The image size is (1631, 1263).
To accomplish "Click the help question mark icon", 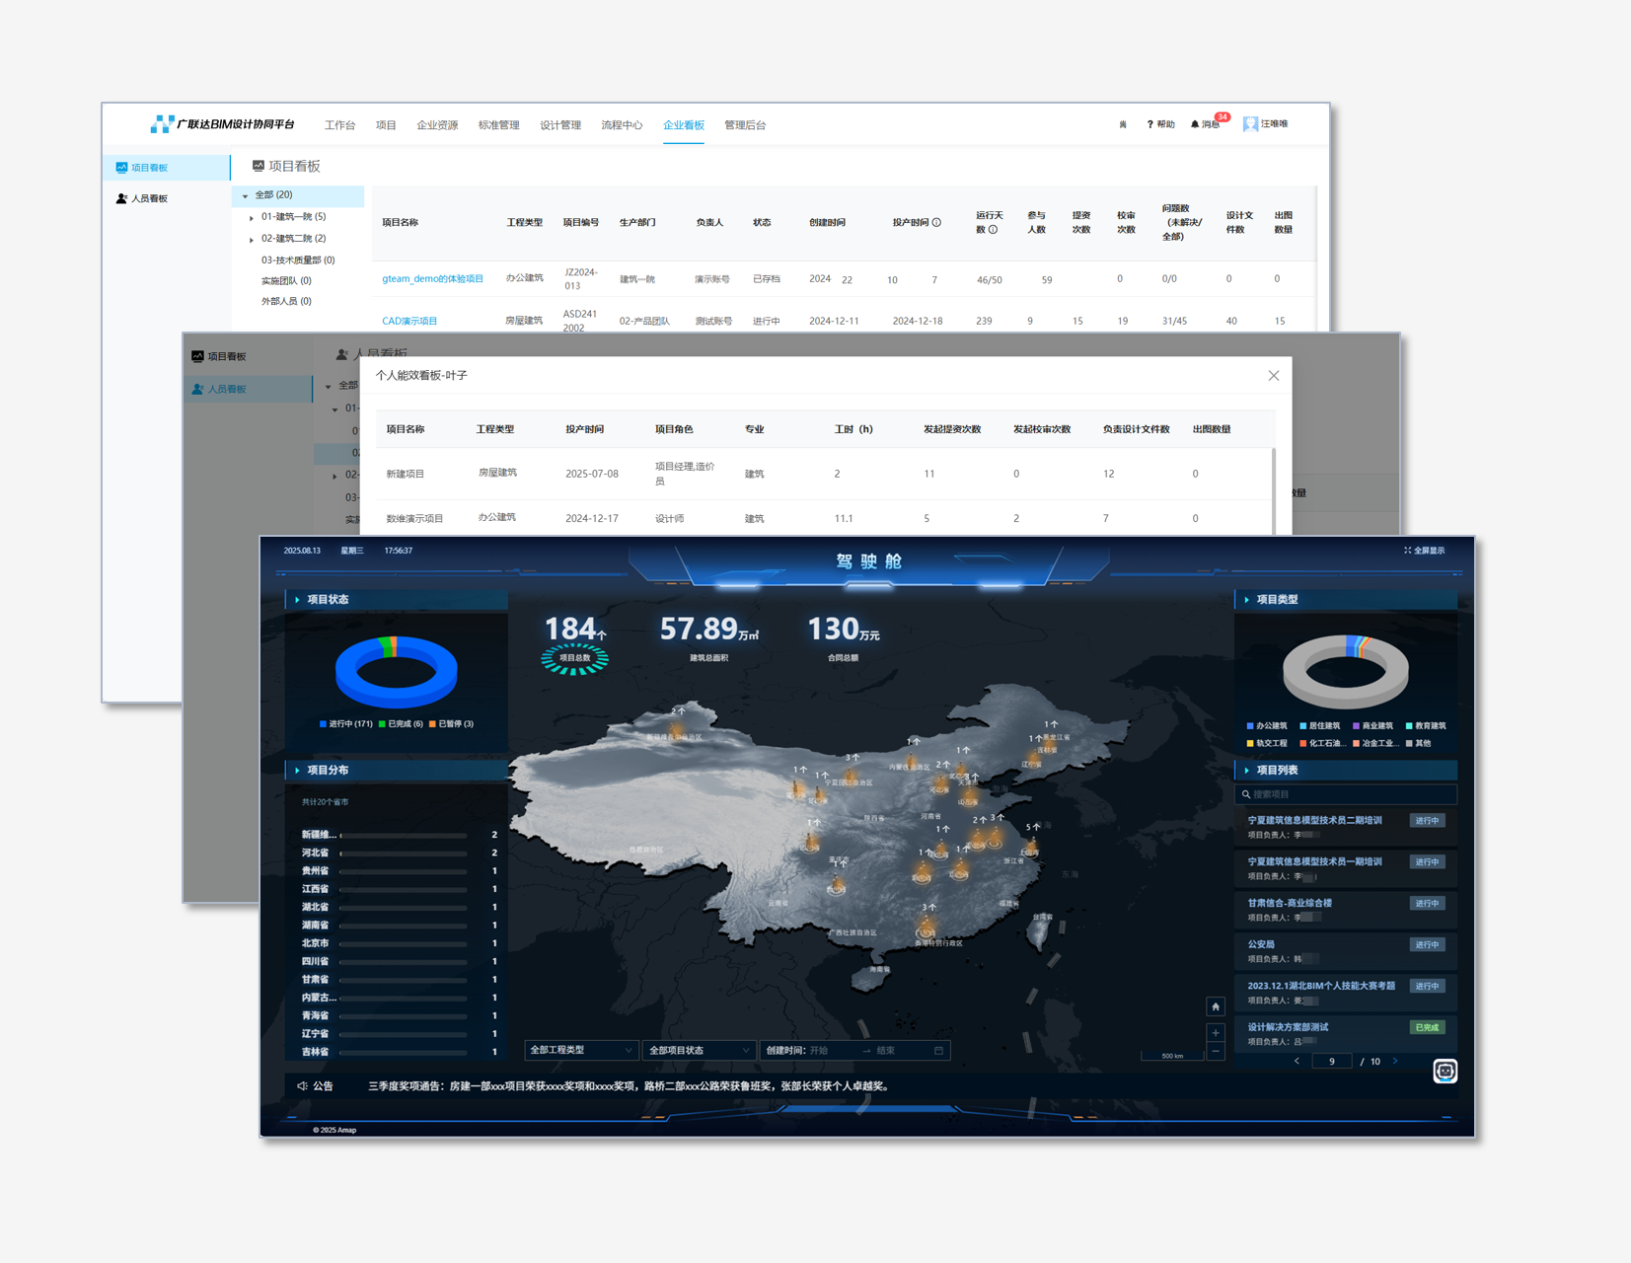I will (x=1149, y=124).
